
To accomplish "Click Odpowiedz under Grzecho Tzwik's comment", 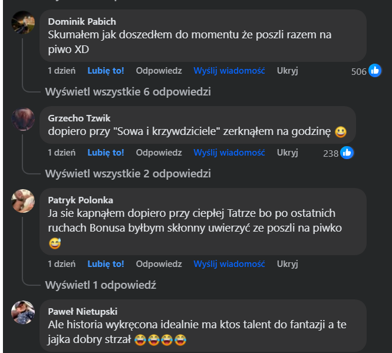I will click(x=159, y=153).
